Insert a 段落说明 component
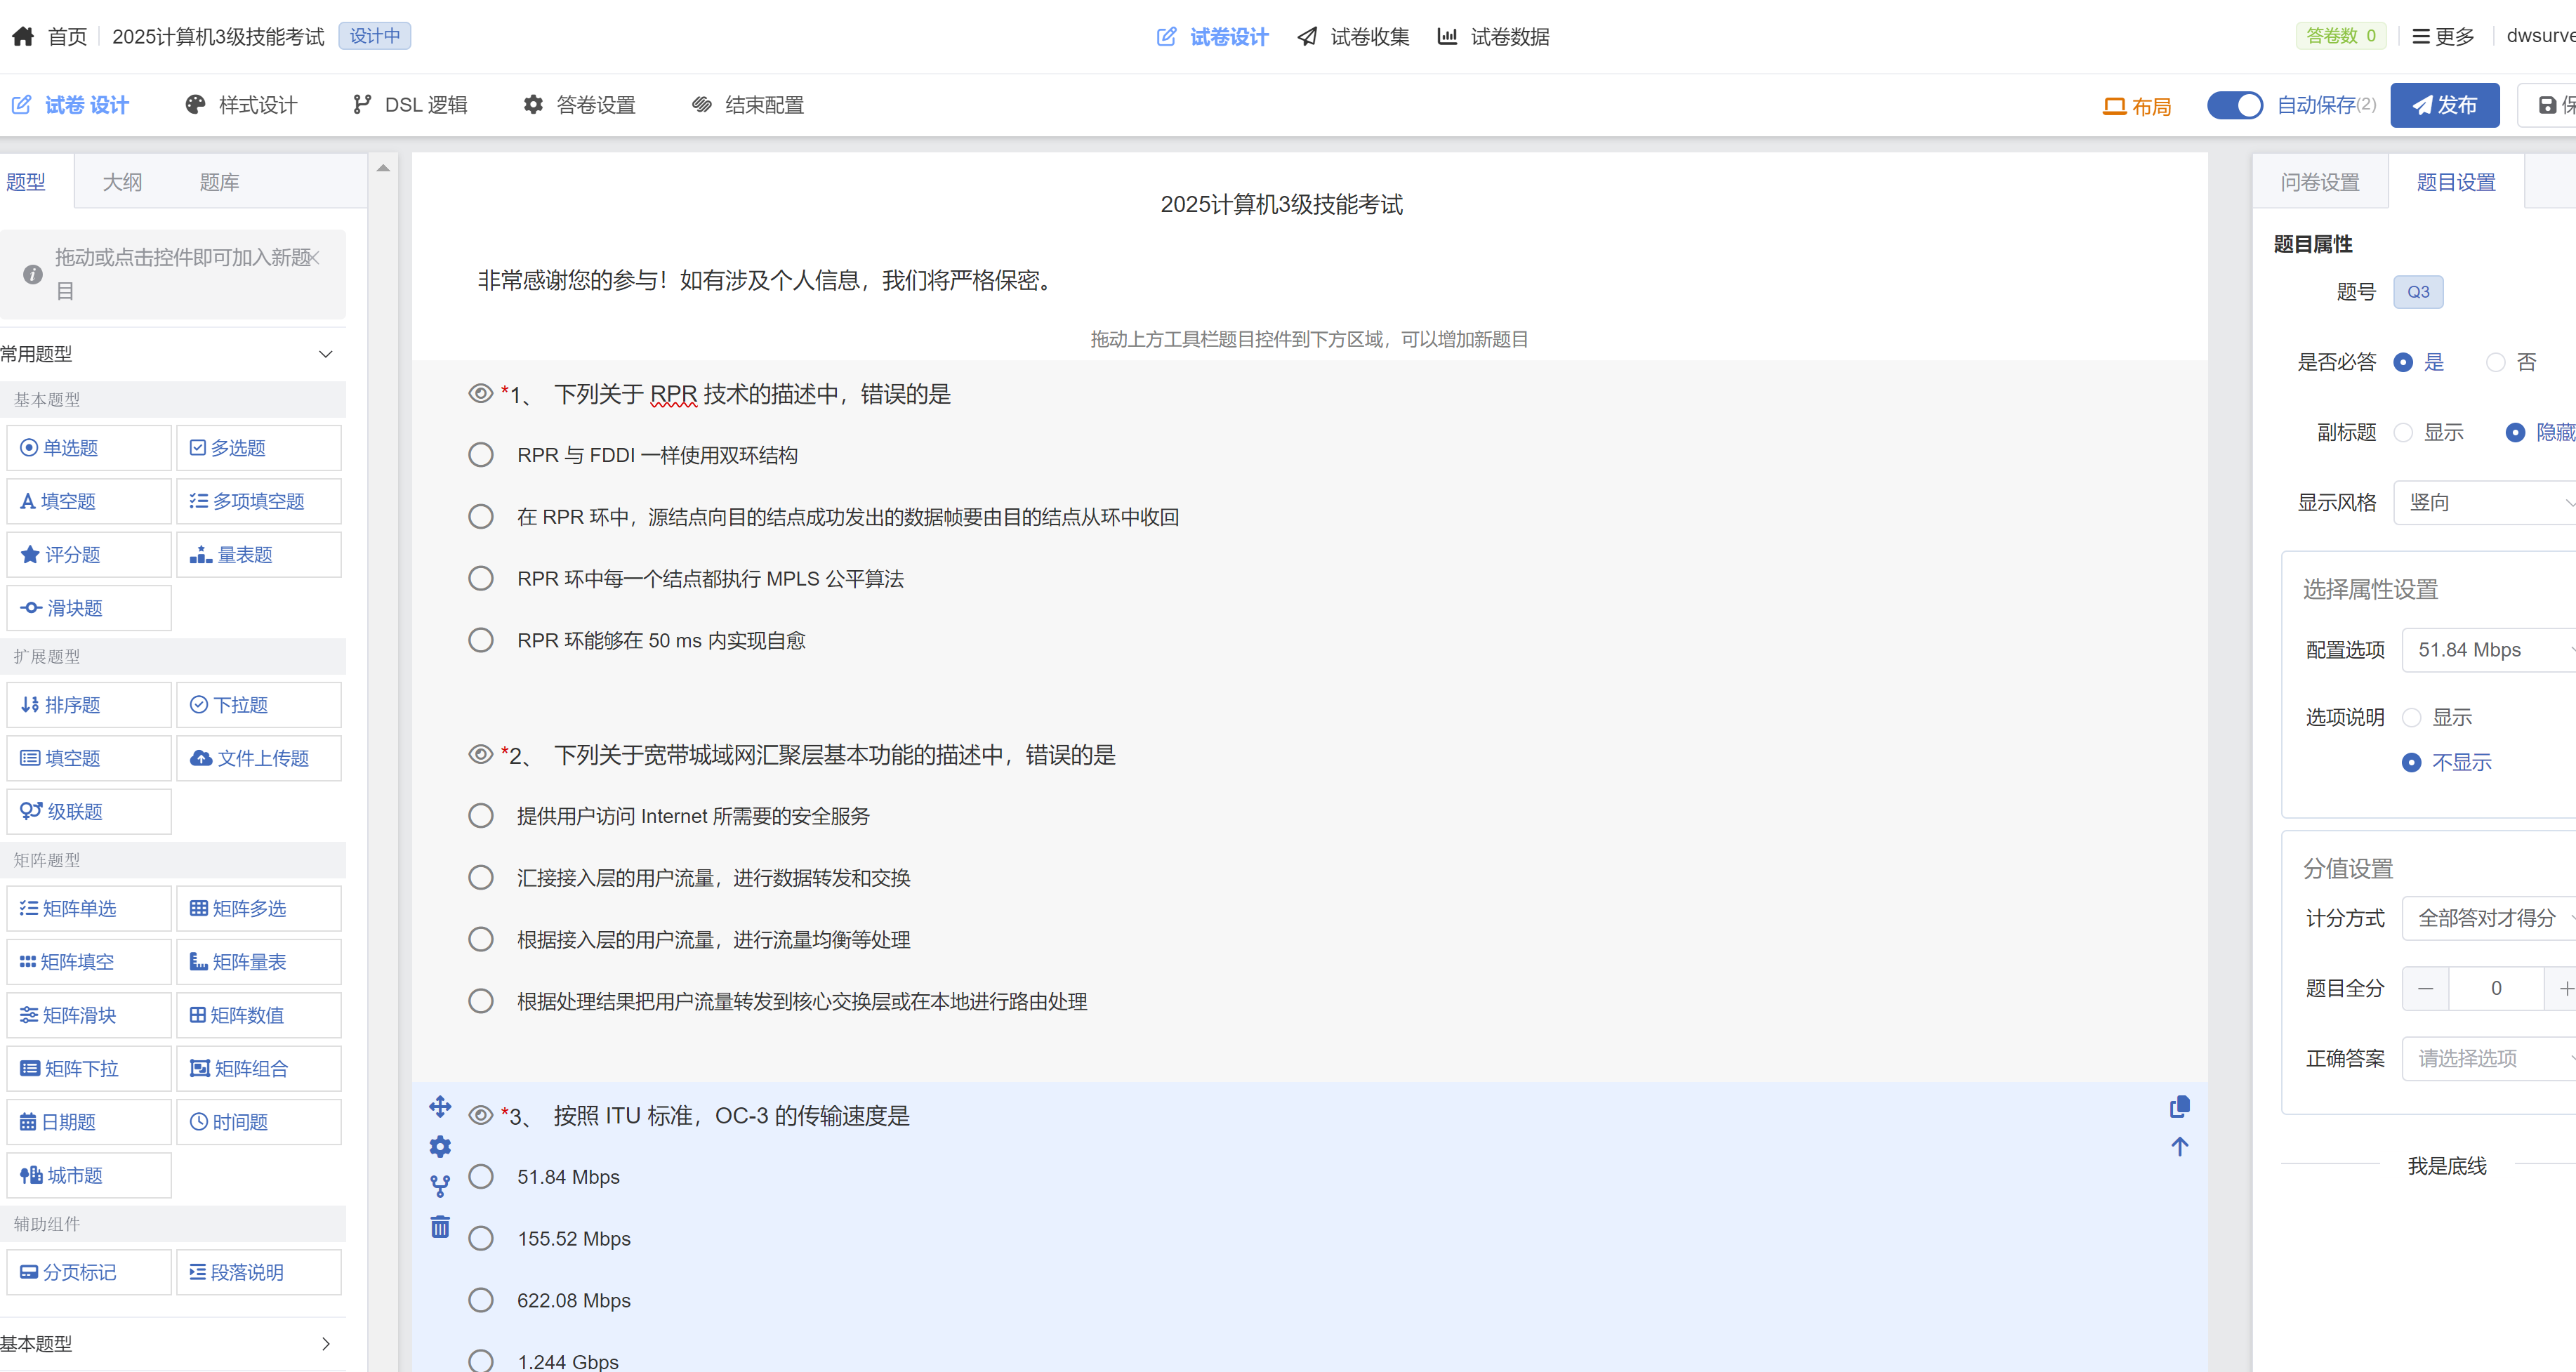 click(x=259, y=1272)
